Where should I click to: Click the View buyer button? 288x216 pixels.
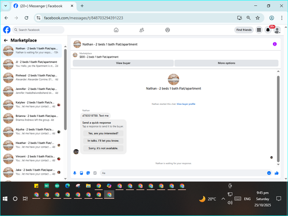(123, 63)
